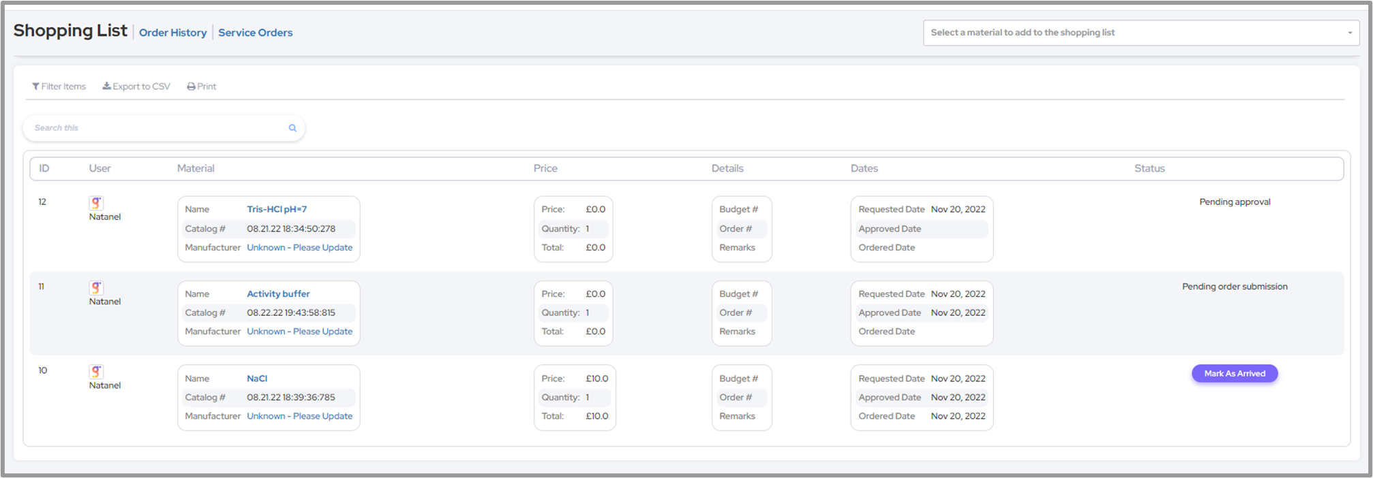Sort by the Price column header

point(545,168)
